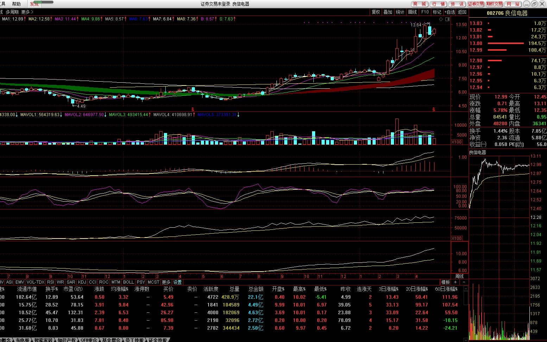Click the plus button beside 模板
This screenshot has width=547, height=342.
pos(456,282)
